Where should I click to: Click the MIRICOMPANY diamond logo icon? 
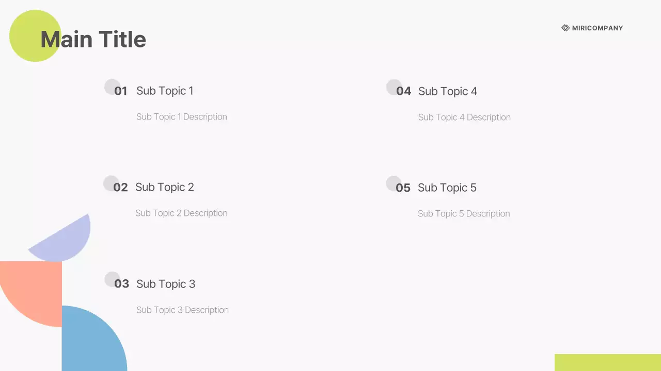pyautogui.click(x=565, y=28)
